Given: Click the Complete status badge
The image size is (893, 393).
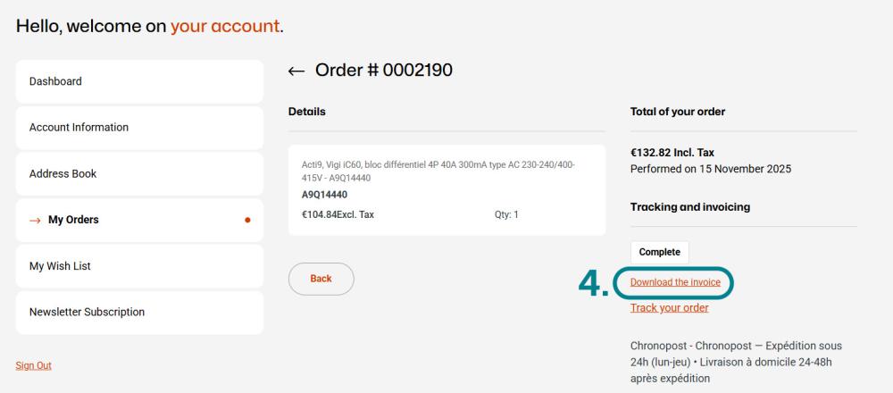Looking at the screenshot, I should click(659, 252).
